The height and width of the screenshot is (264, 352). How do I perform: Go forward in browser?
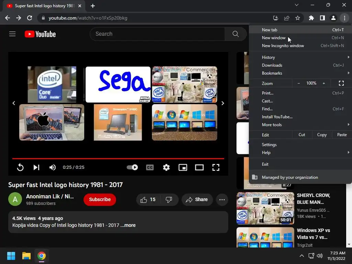click(19, 18)
